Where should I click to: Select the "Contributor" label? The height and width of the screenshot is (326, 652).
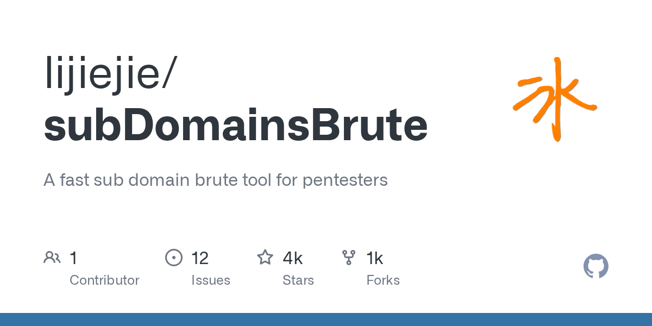pos(104,280)
